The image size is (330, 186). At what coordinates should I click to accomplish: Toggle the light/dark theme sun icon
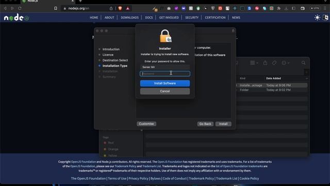point(317,18)
